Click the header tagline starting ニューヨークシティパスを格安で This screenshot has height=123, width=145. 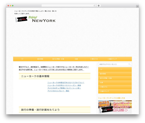(35, 12)
